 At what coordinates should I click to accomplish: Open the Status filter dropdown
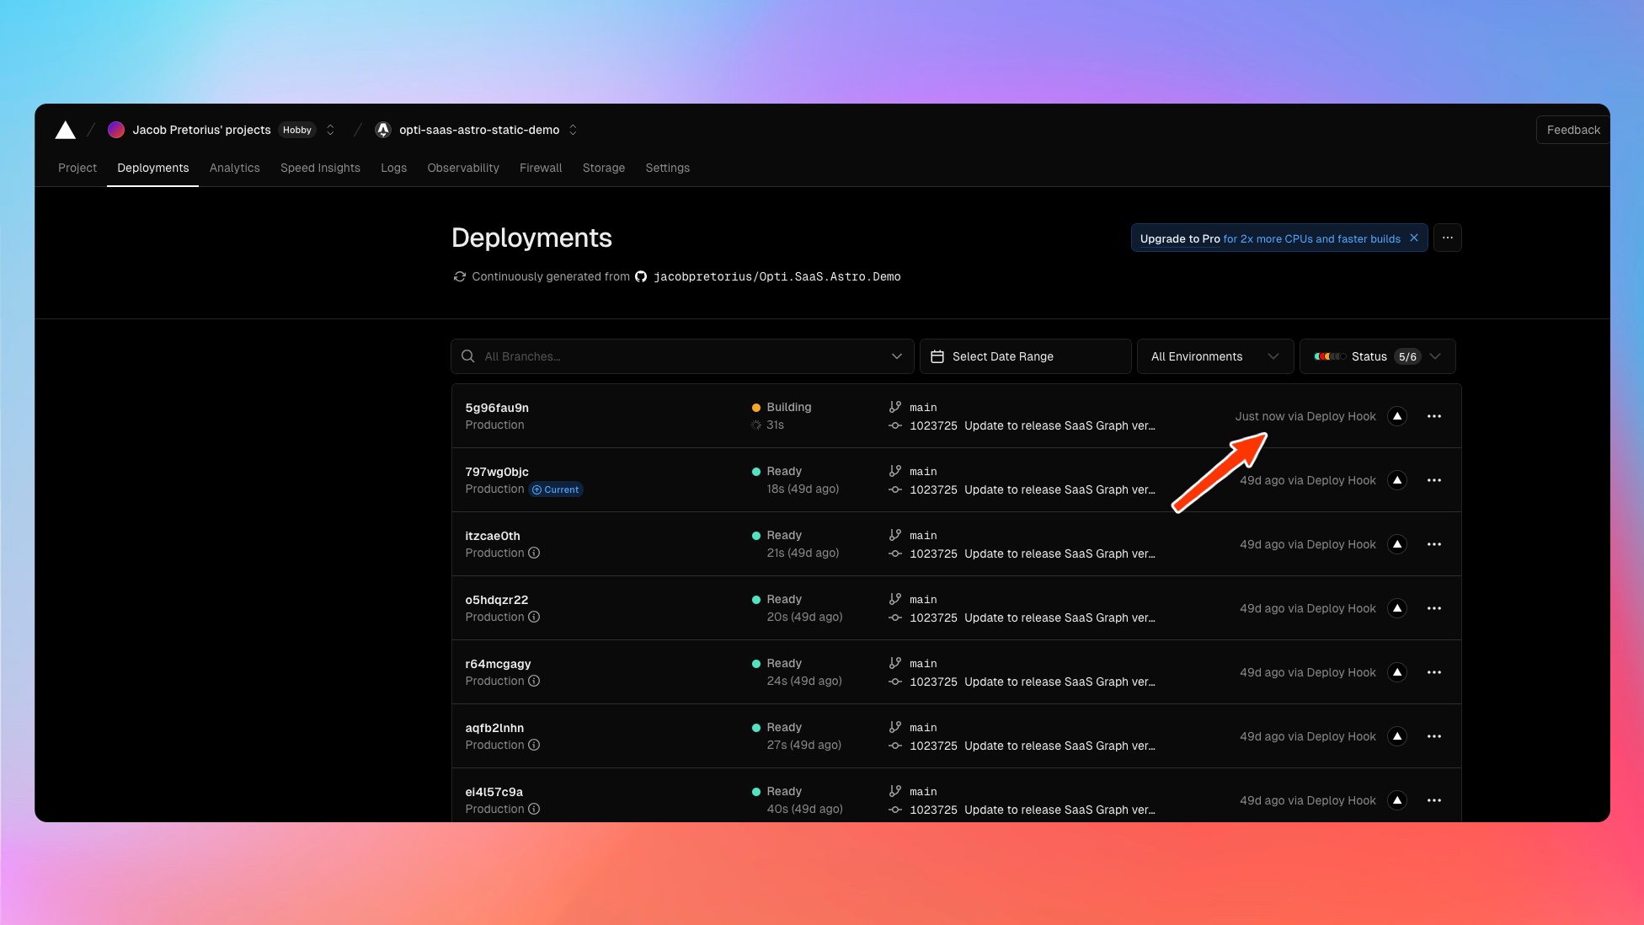1377,356
